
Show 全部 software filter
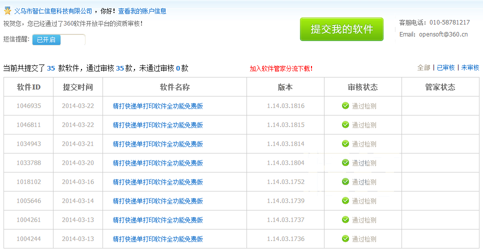[423, 67]
